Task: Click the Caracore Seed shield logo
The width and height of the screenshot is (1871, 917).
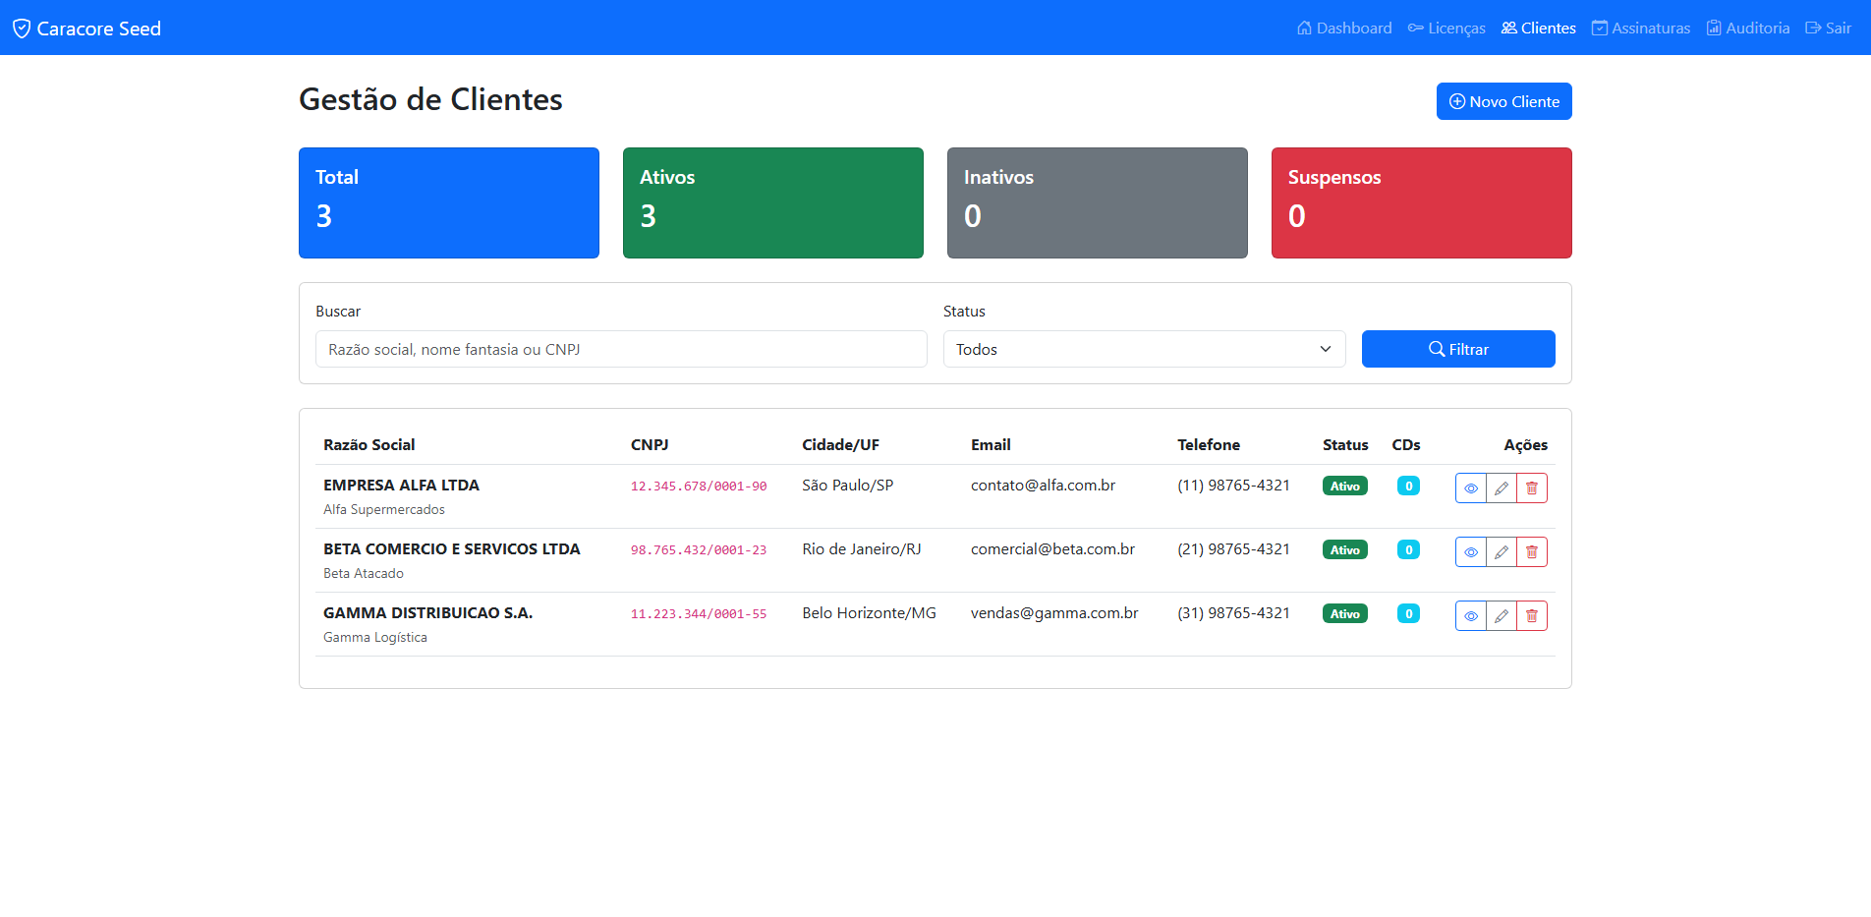Action: [22, 29]
